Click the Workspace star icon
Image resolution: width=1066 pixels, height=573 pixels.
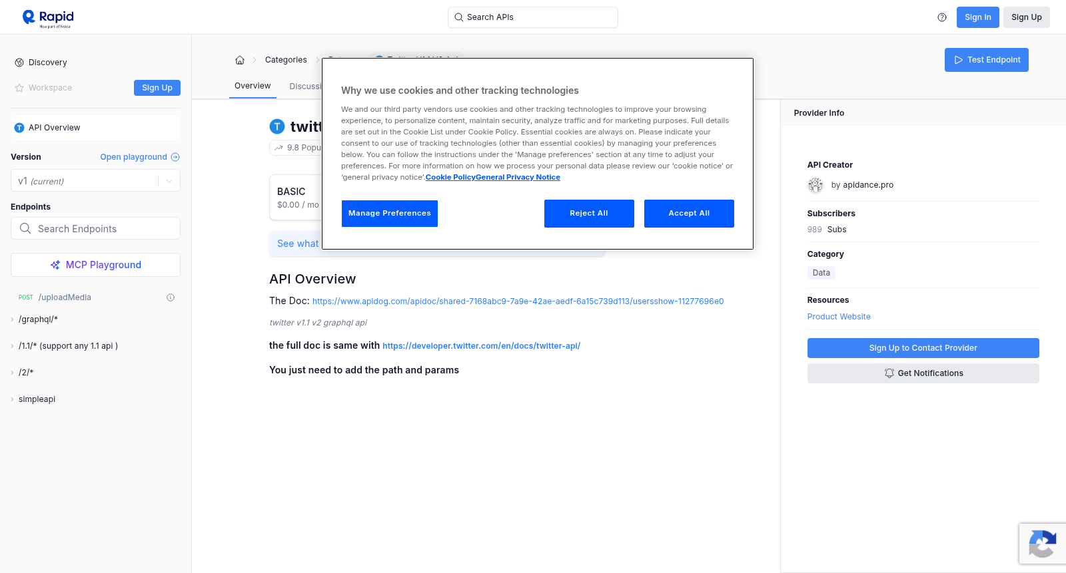click(x=19, y=88)
